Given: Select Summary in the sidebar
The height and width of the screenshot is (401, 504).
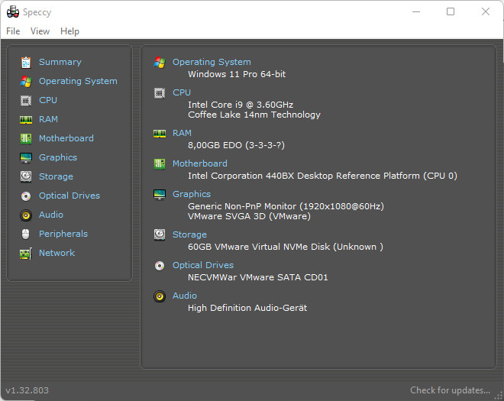Looking at the screenshot, I should [x=60, y=62].
